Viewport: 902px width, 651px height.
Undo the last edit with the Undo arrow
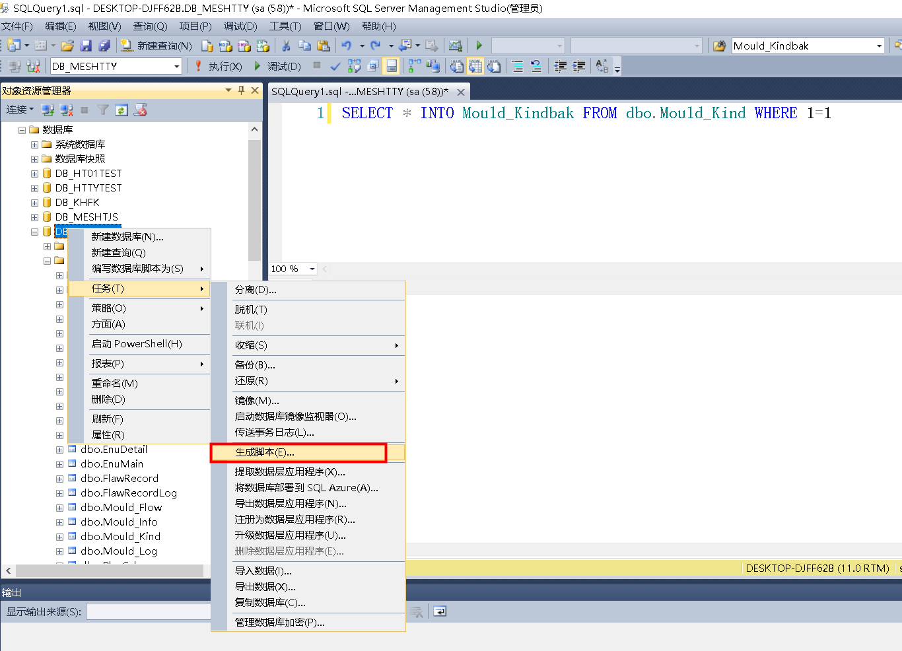(x=347, y=46)
